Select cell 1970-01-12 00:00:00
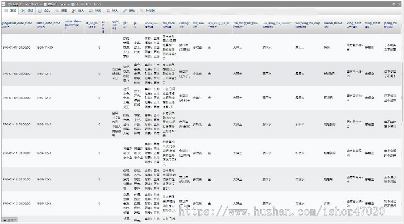The width and height of the screenshot is (404, 224). (16, 179)
